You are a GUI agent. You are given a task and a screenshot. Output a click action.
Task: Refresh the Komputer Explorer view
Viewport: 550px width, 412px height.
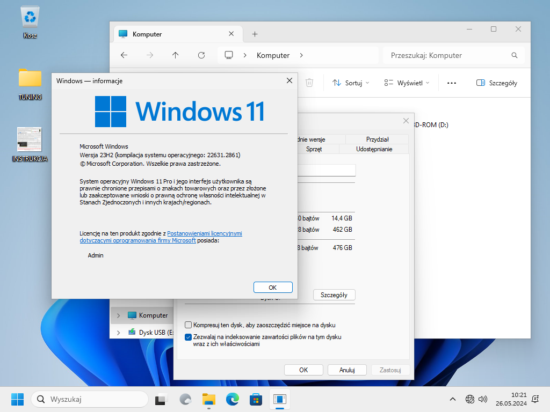click(x=201, y=55)
